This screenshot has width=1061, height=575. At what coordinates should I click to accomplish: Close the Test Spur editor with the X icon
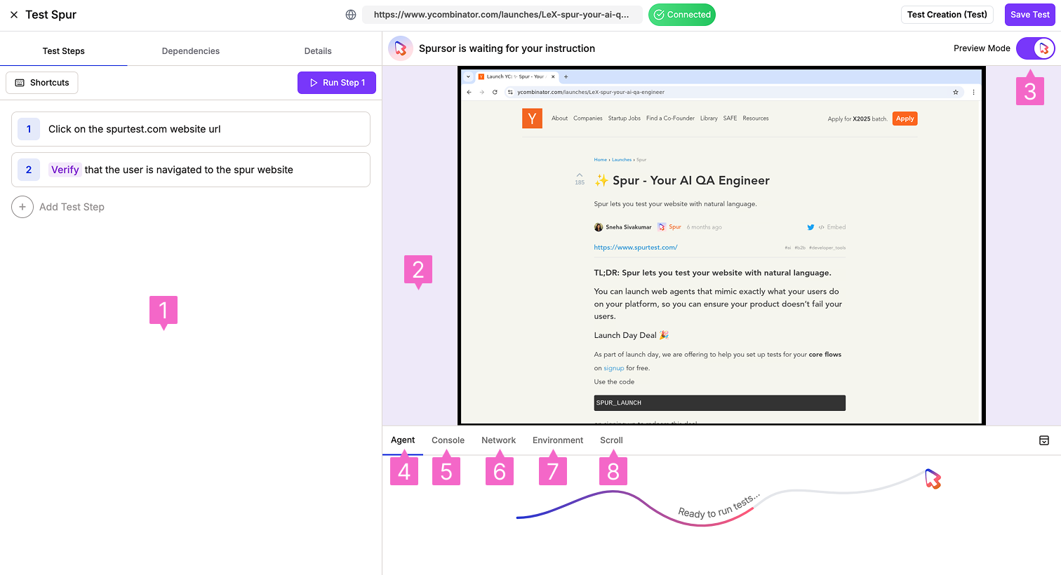point(14,15)
